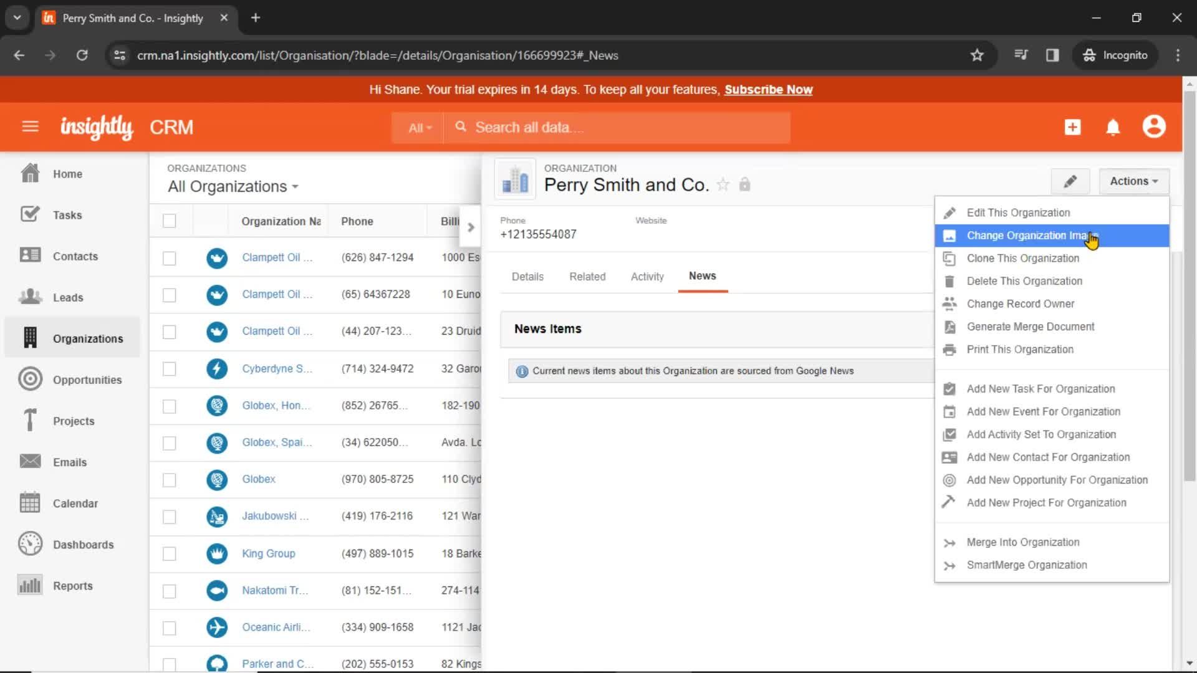Switch to the Activity tab

tap(647, 277)
